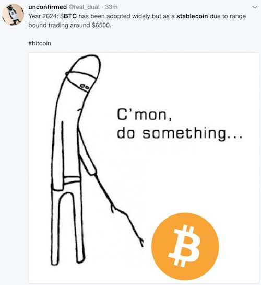Open the $BTC cashtag link
Screen dimensions: 261x285
[x=68, y=16]
